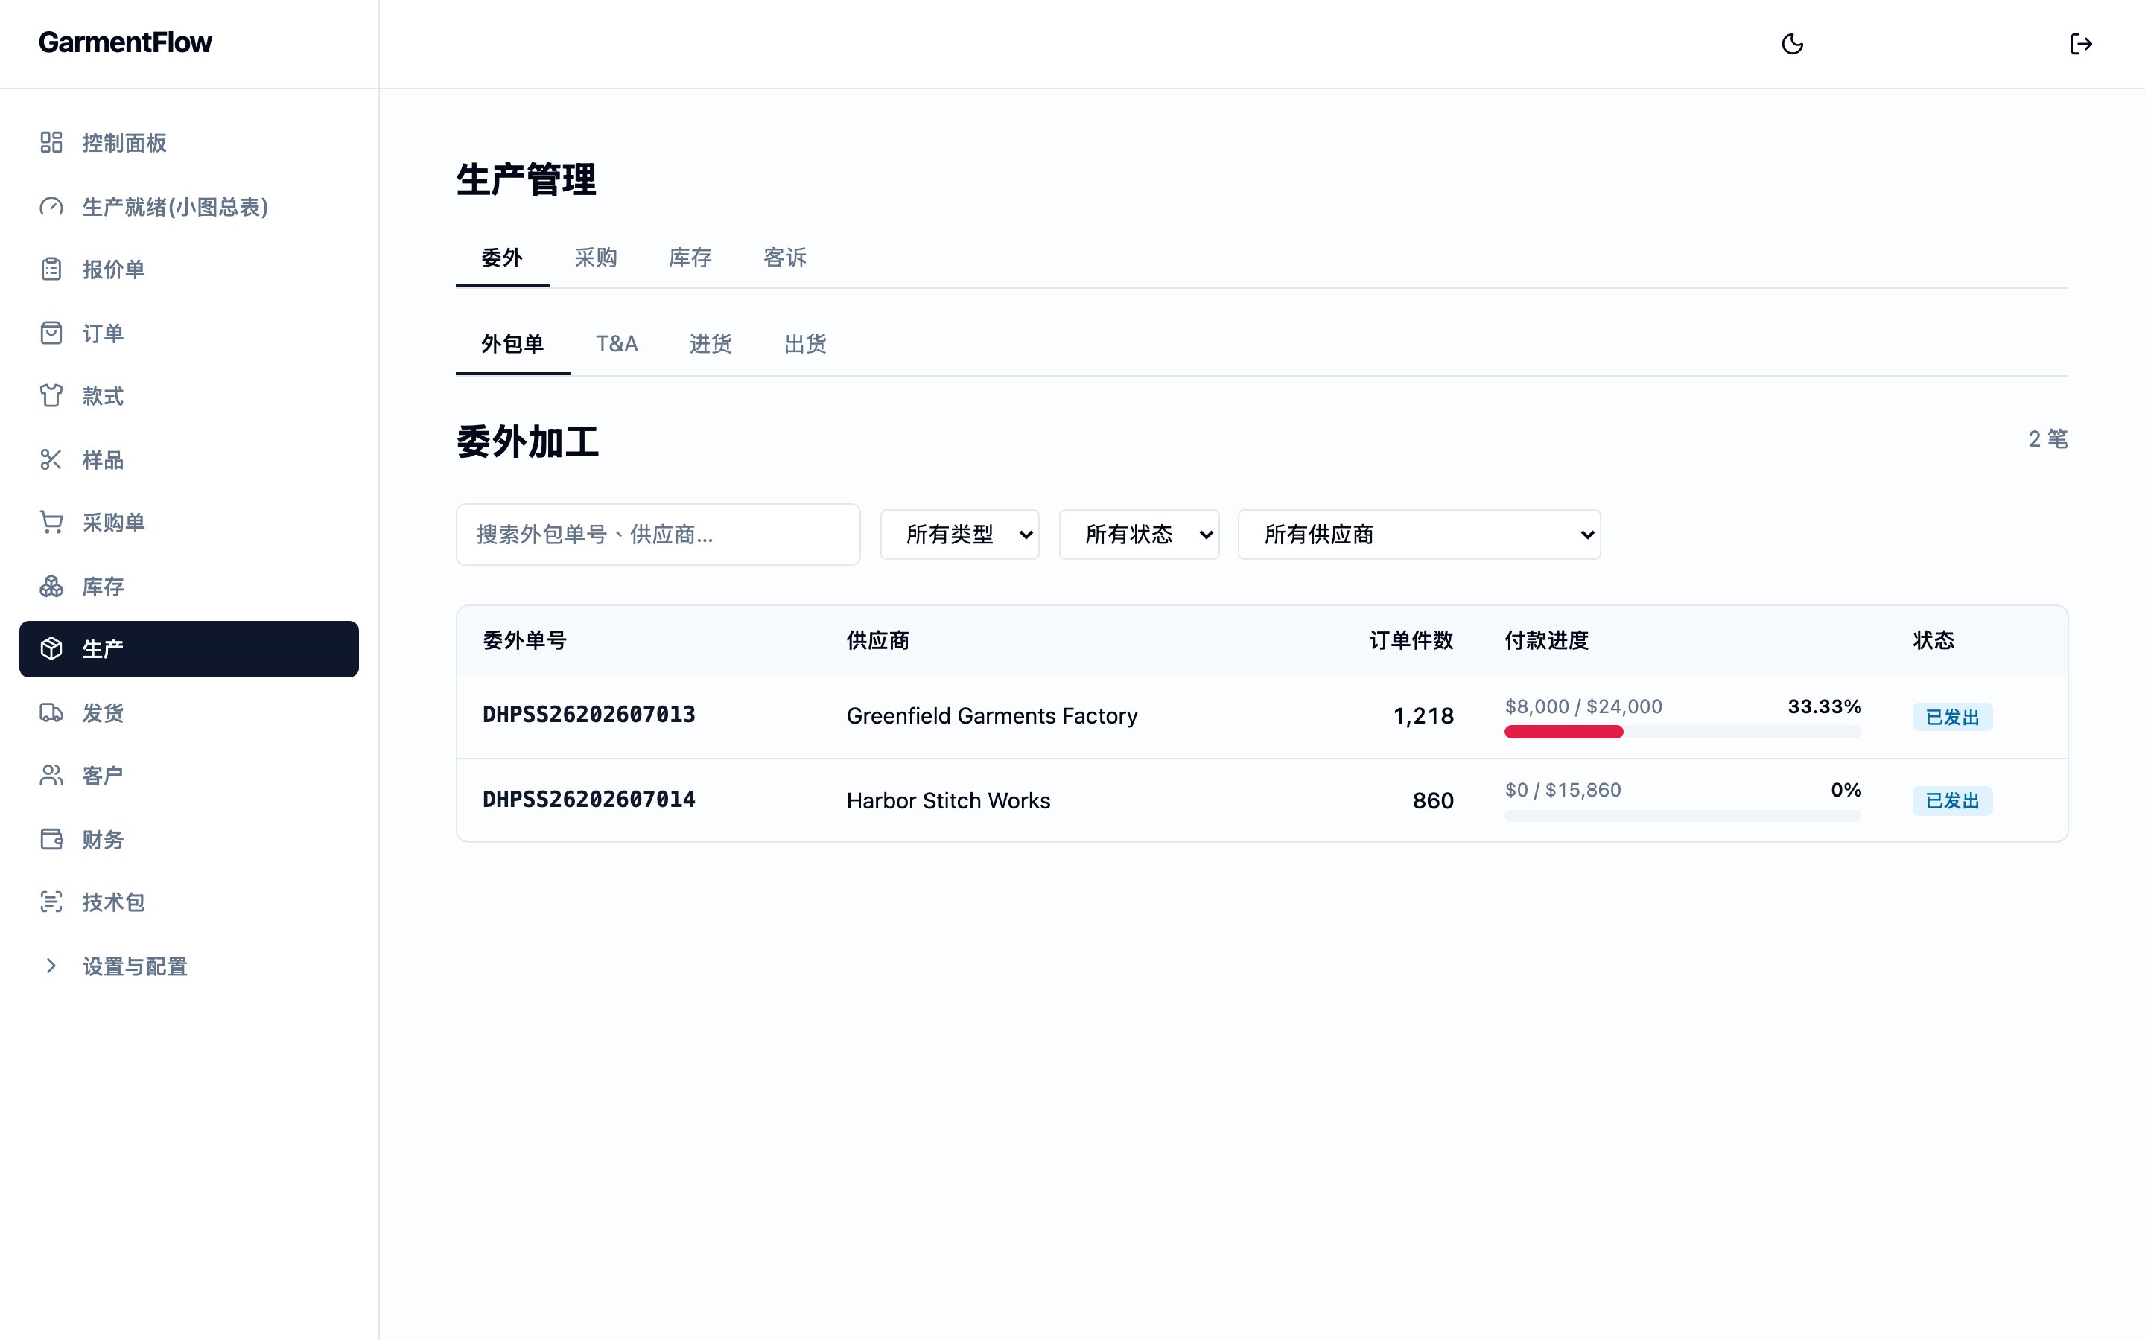
Task: Go to 技术包 page in sidebar
Action: pyautogui.click(x=188, y=902)
